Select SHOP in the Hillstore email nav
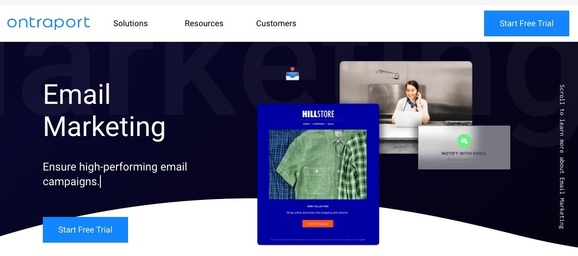The width and height of the screenshot is (578, 256). [x=306, y=124]
